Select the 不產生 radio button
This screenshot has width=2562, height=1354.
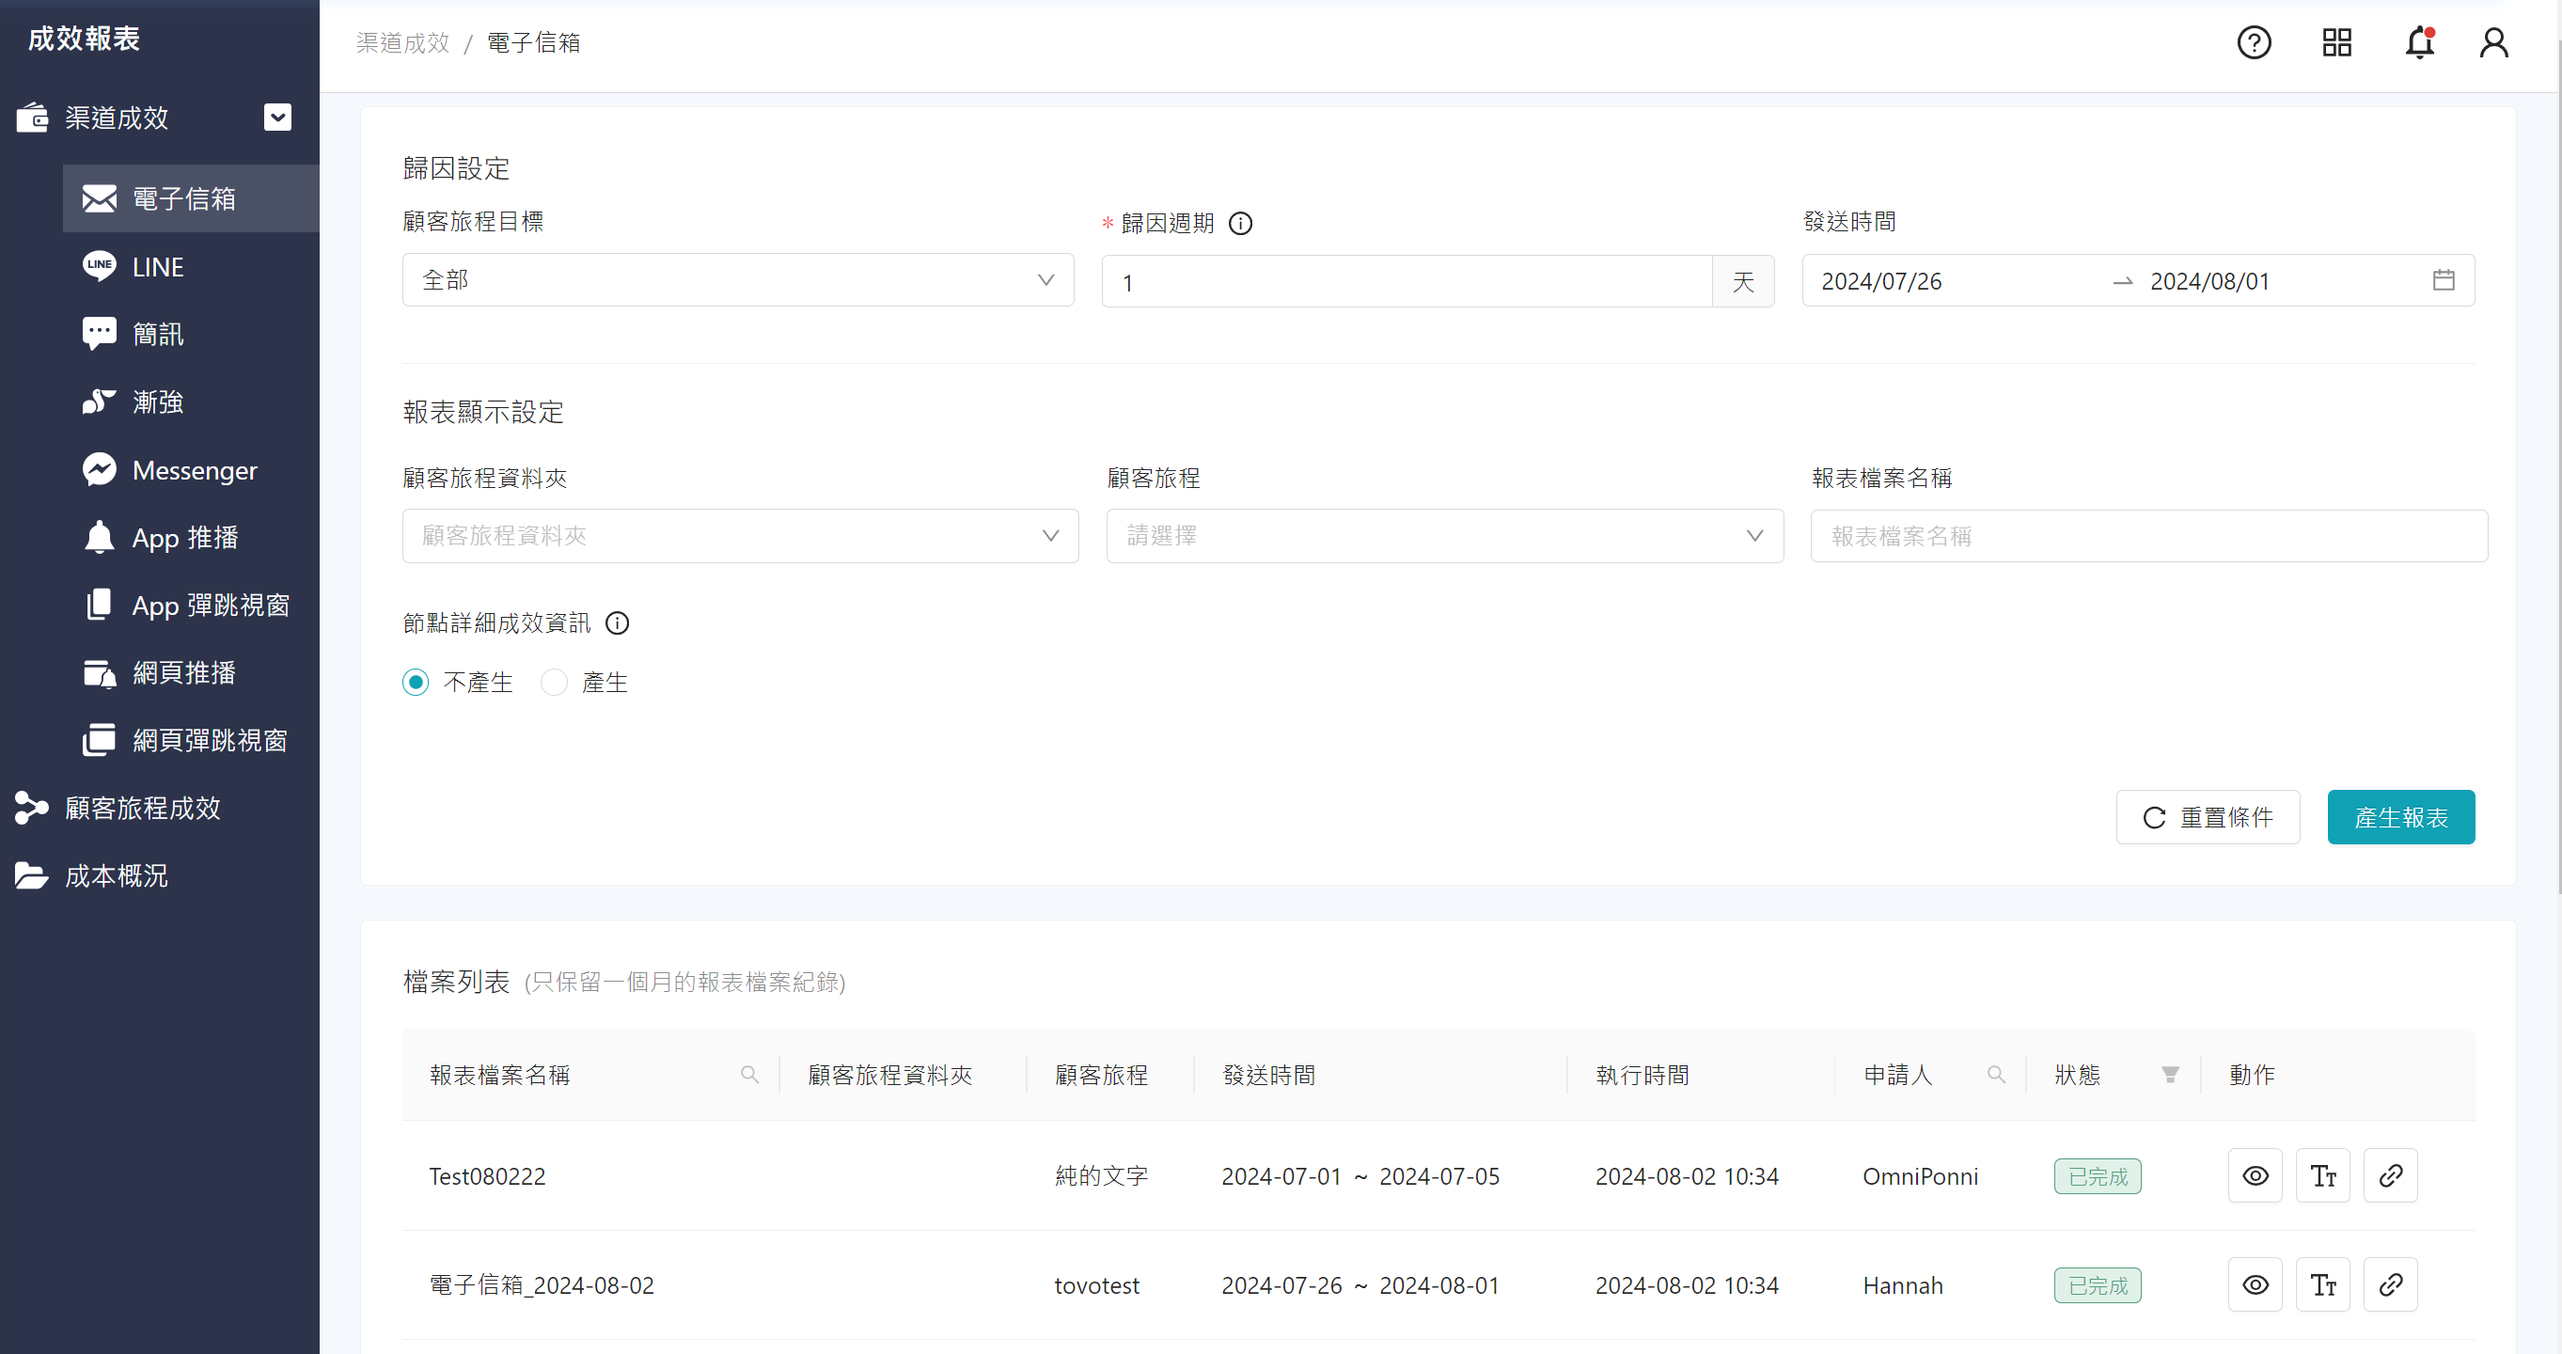(x=415, y=682)
